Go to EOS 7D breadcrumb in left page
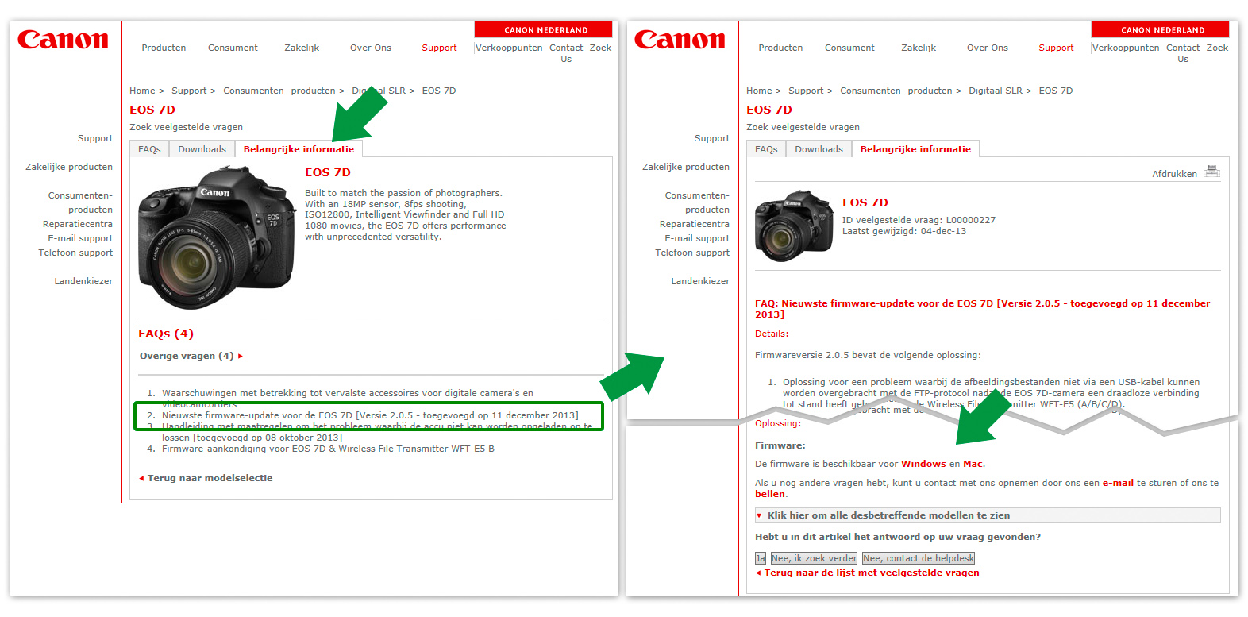 [x=439, y=91]
